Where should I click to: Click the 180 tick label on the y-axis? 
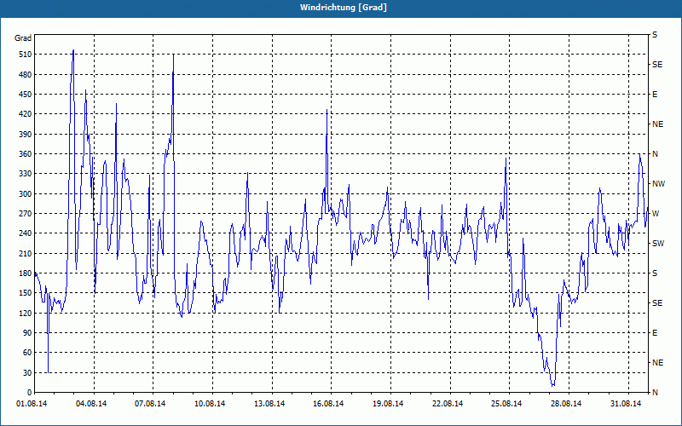coord(26,273)
